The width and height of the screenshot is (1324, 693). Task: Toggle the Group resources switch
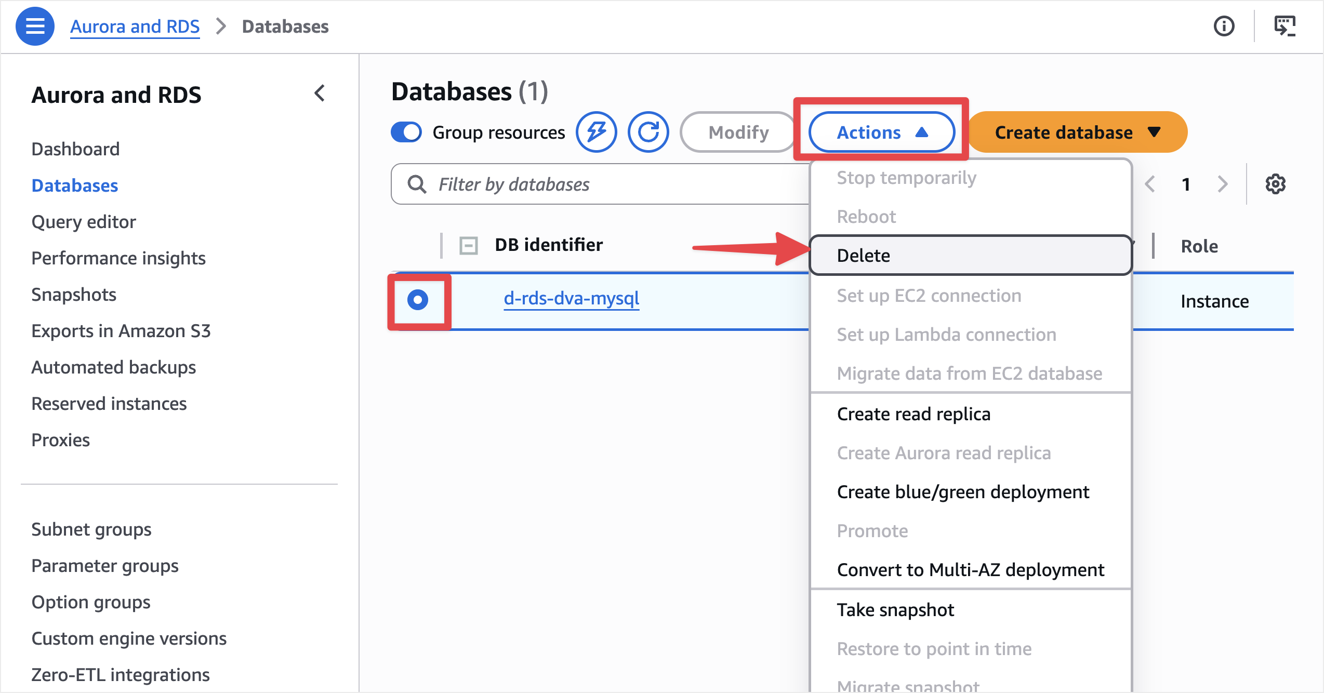point(406,132)
